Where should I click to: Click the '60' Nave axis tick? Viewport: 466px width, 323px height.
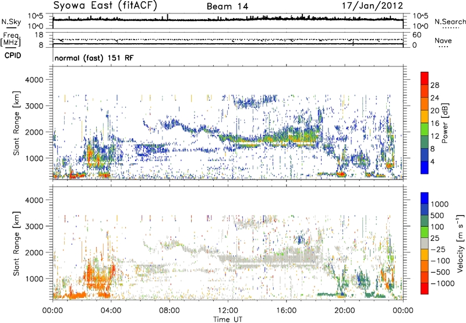click(417, 35)
